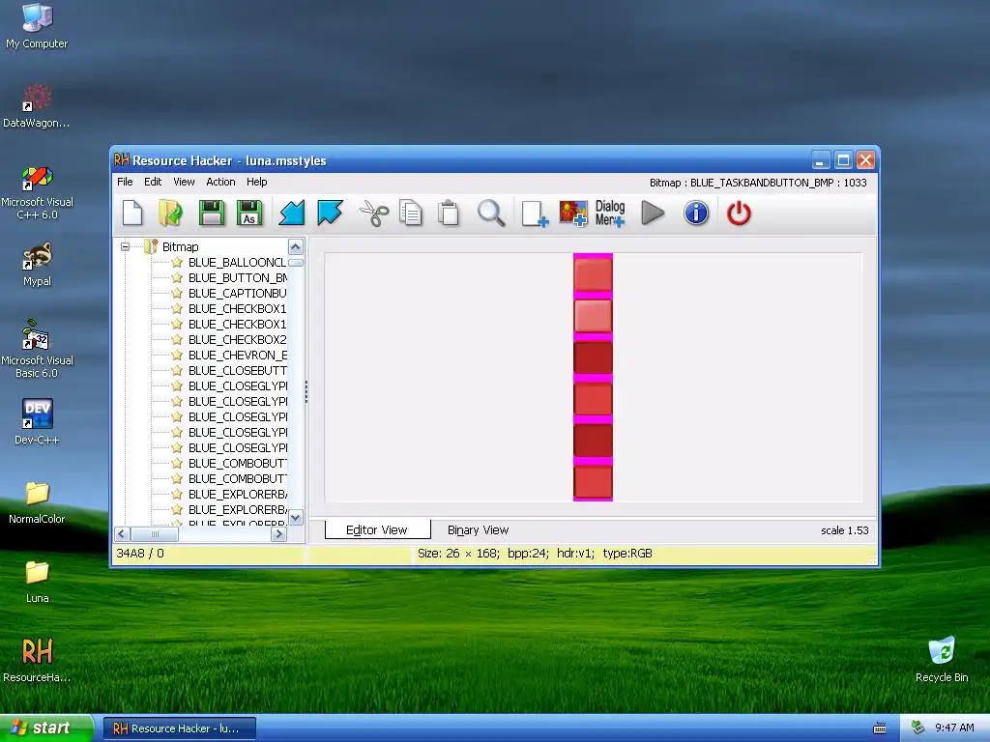Click the New blank script toolbar icon
The height and width of the screenshot is (742, 990).
pyautogui.click(x=131, y=214)
